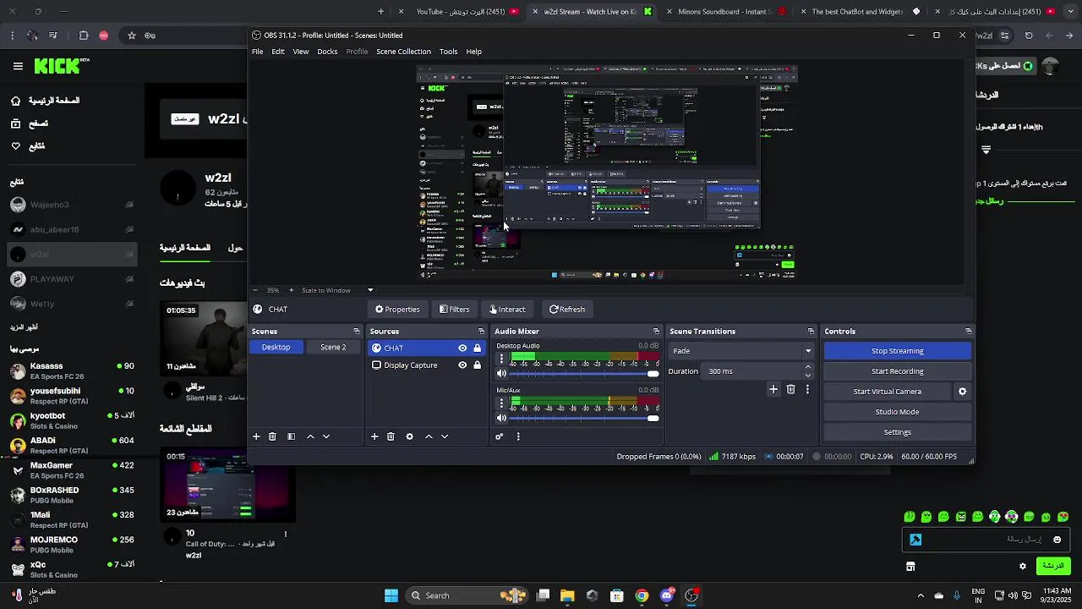Move source up arrow in Sources panel
This screenshot has height=609, width=1082.
[429, 436]
